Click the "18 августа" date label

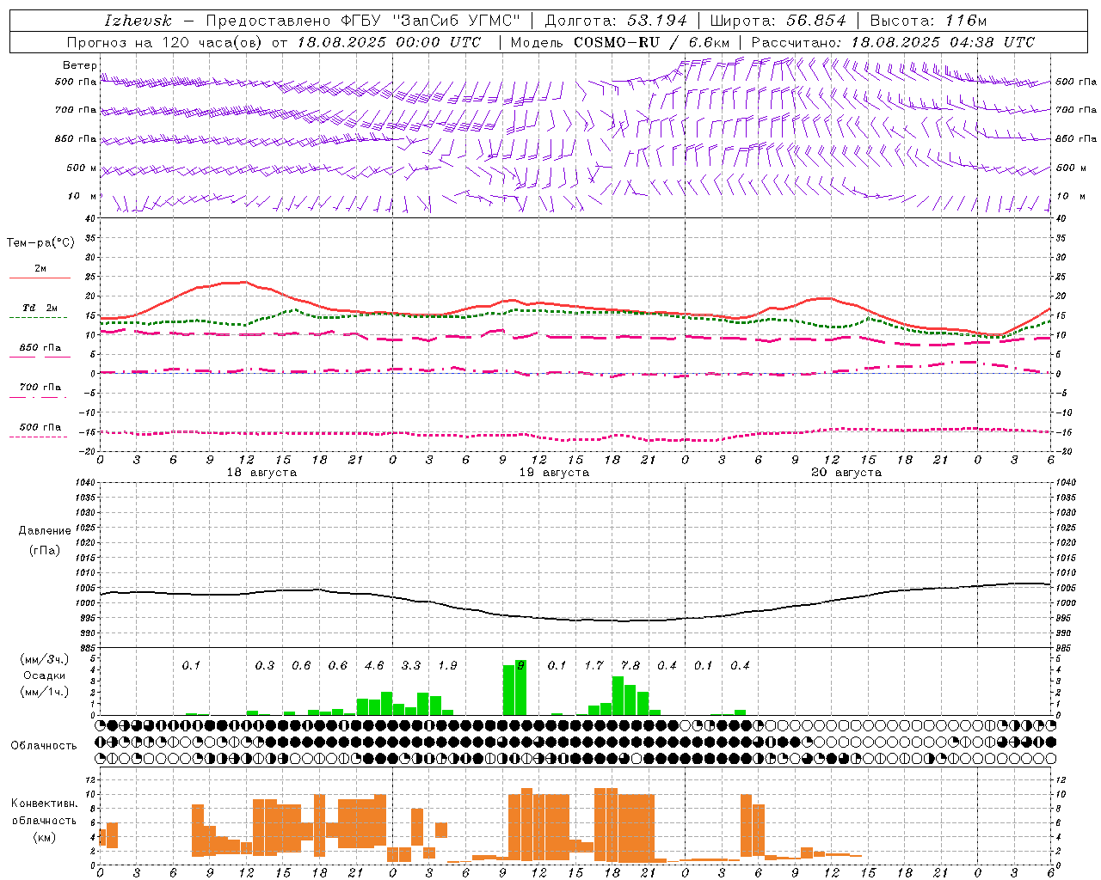(x=261, y=473)
